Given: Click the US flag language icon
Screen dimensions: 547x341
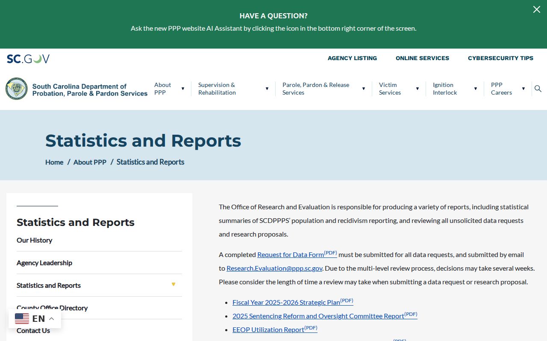Looking at the screenshot, I should pyautogui.click(x=22, y=318).
